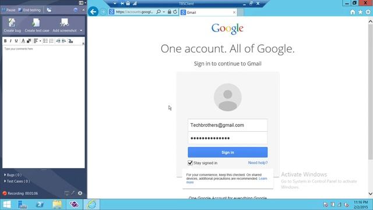Expand the Test Cases (0) section
Screen dimensions: 373x210
[17, 181]
